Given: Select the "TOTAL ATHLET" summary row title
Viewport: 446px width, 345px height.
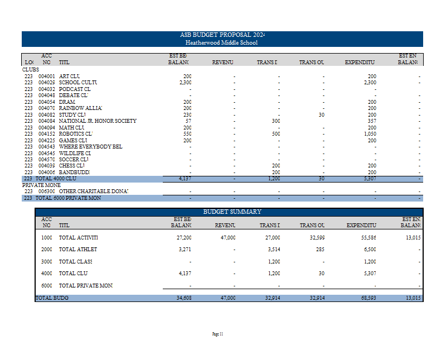Looking at the screenshot, I should [x=78, y=250].
